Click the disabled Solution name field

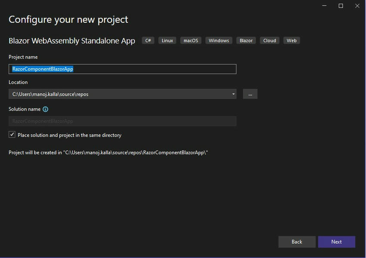(122, 121)
